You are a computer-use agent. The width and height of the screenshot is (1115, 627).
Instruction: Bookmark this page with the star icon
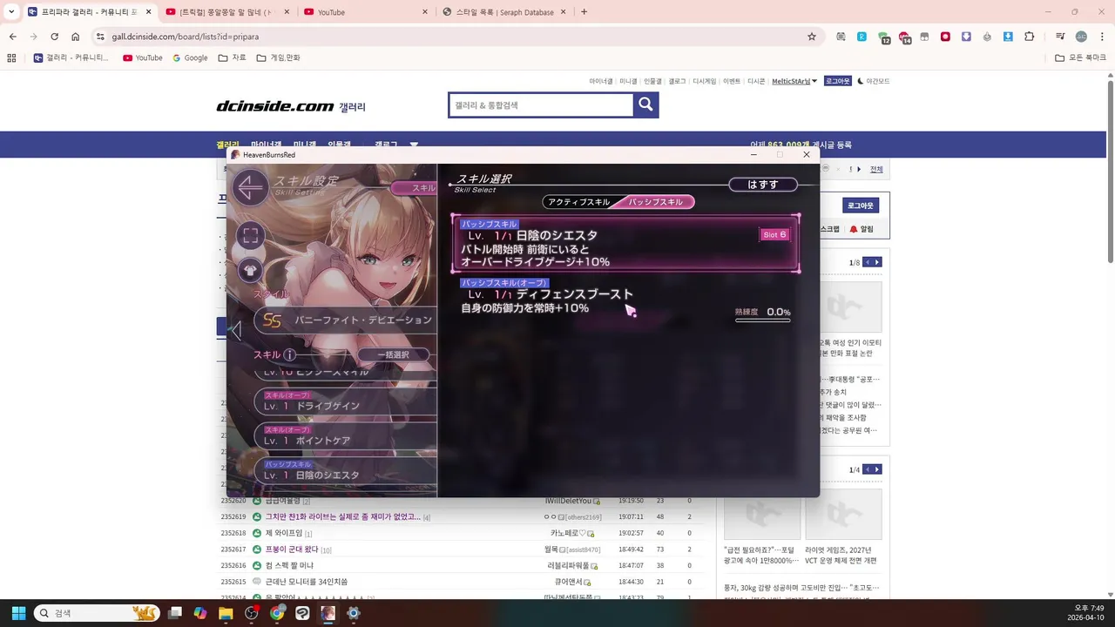(812, 37)
